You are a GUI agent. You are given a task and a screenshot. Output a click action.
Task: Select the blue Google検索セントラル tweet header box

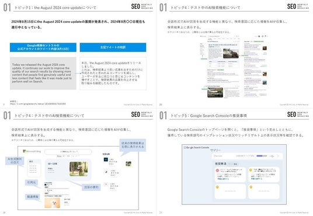click(x=43, y=47)
